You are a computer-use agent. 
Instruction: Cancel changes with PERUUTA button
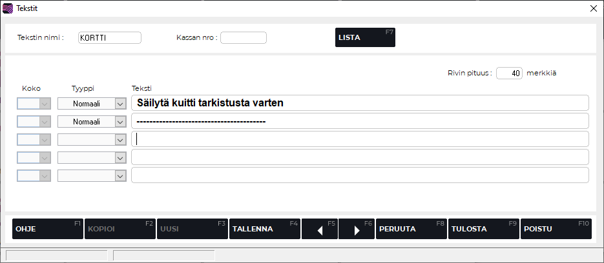pos(411,229)
